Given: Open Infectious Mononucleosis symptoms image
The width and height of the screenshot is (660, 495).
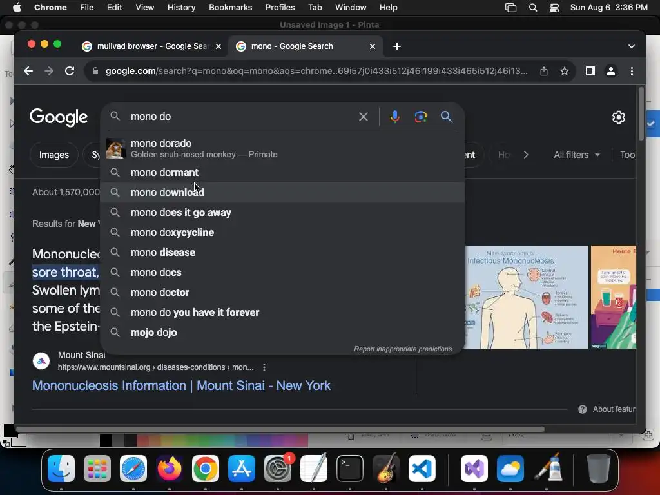Looking at the screenshot, I should (527, 297).
